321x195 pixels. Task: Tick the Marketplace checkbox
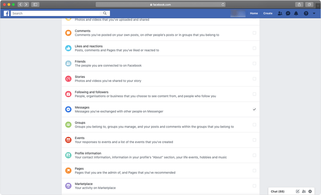(254, 186)
